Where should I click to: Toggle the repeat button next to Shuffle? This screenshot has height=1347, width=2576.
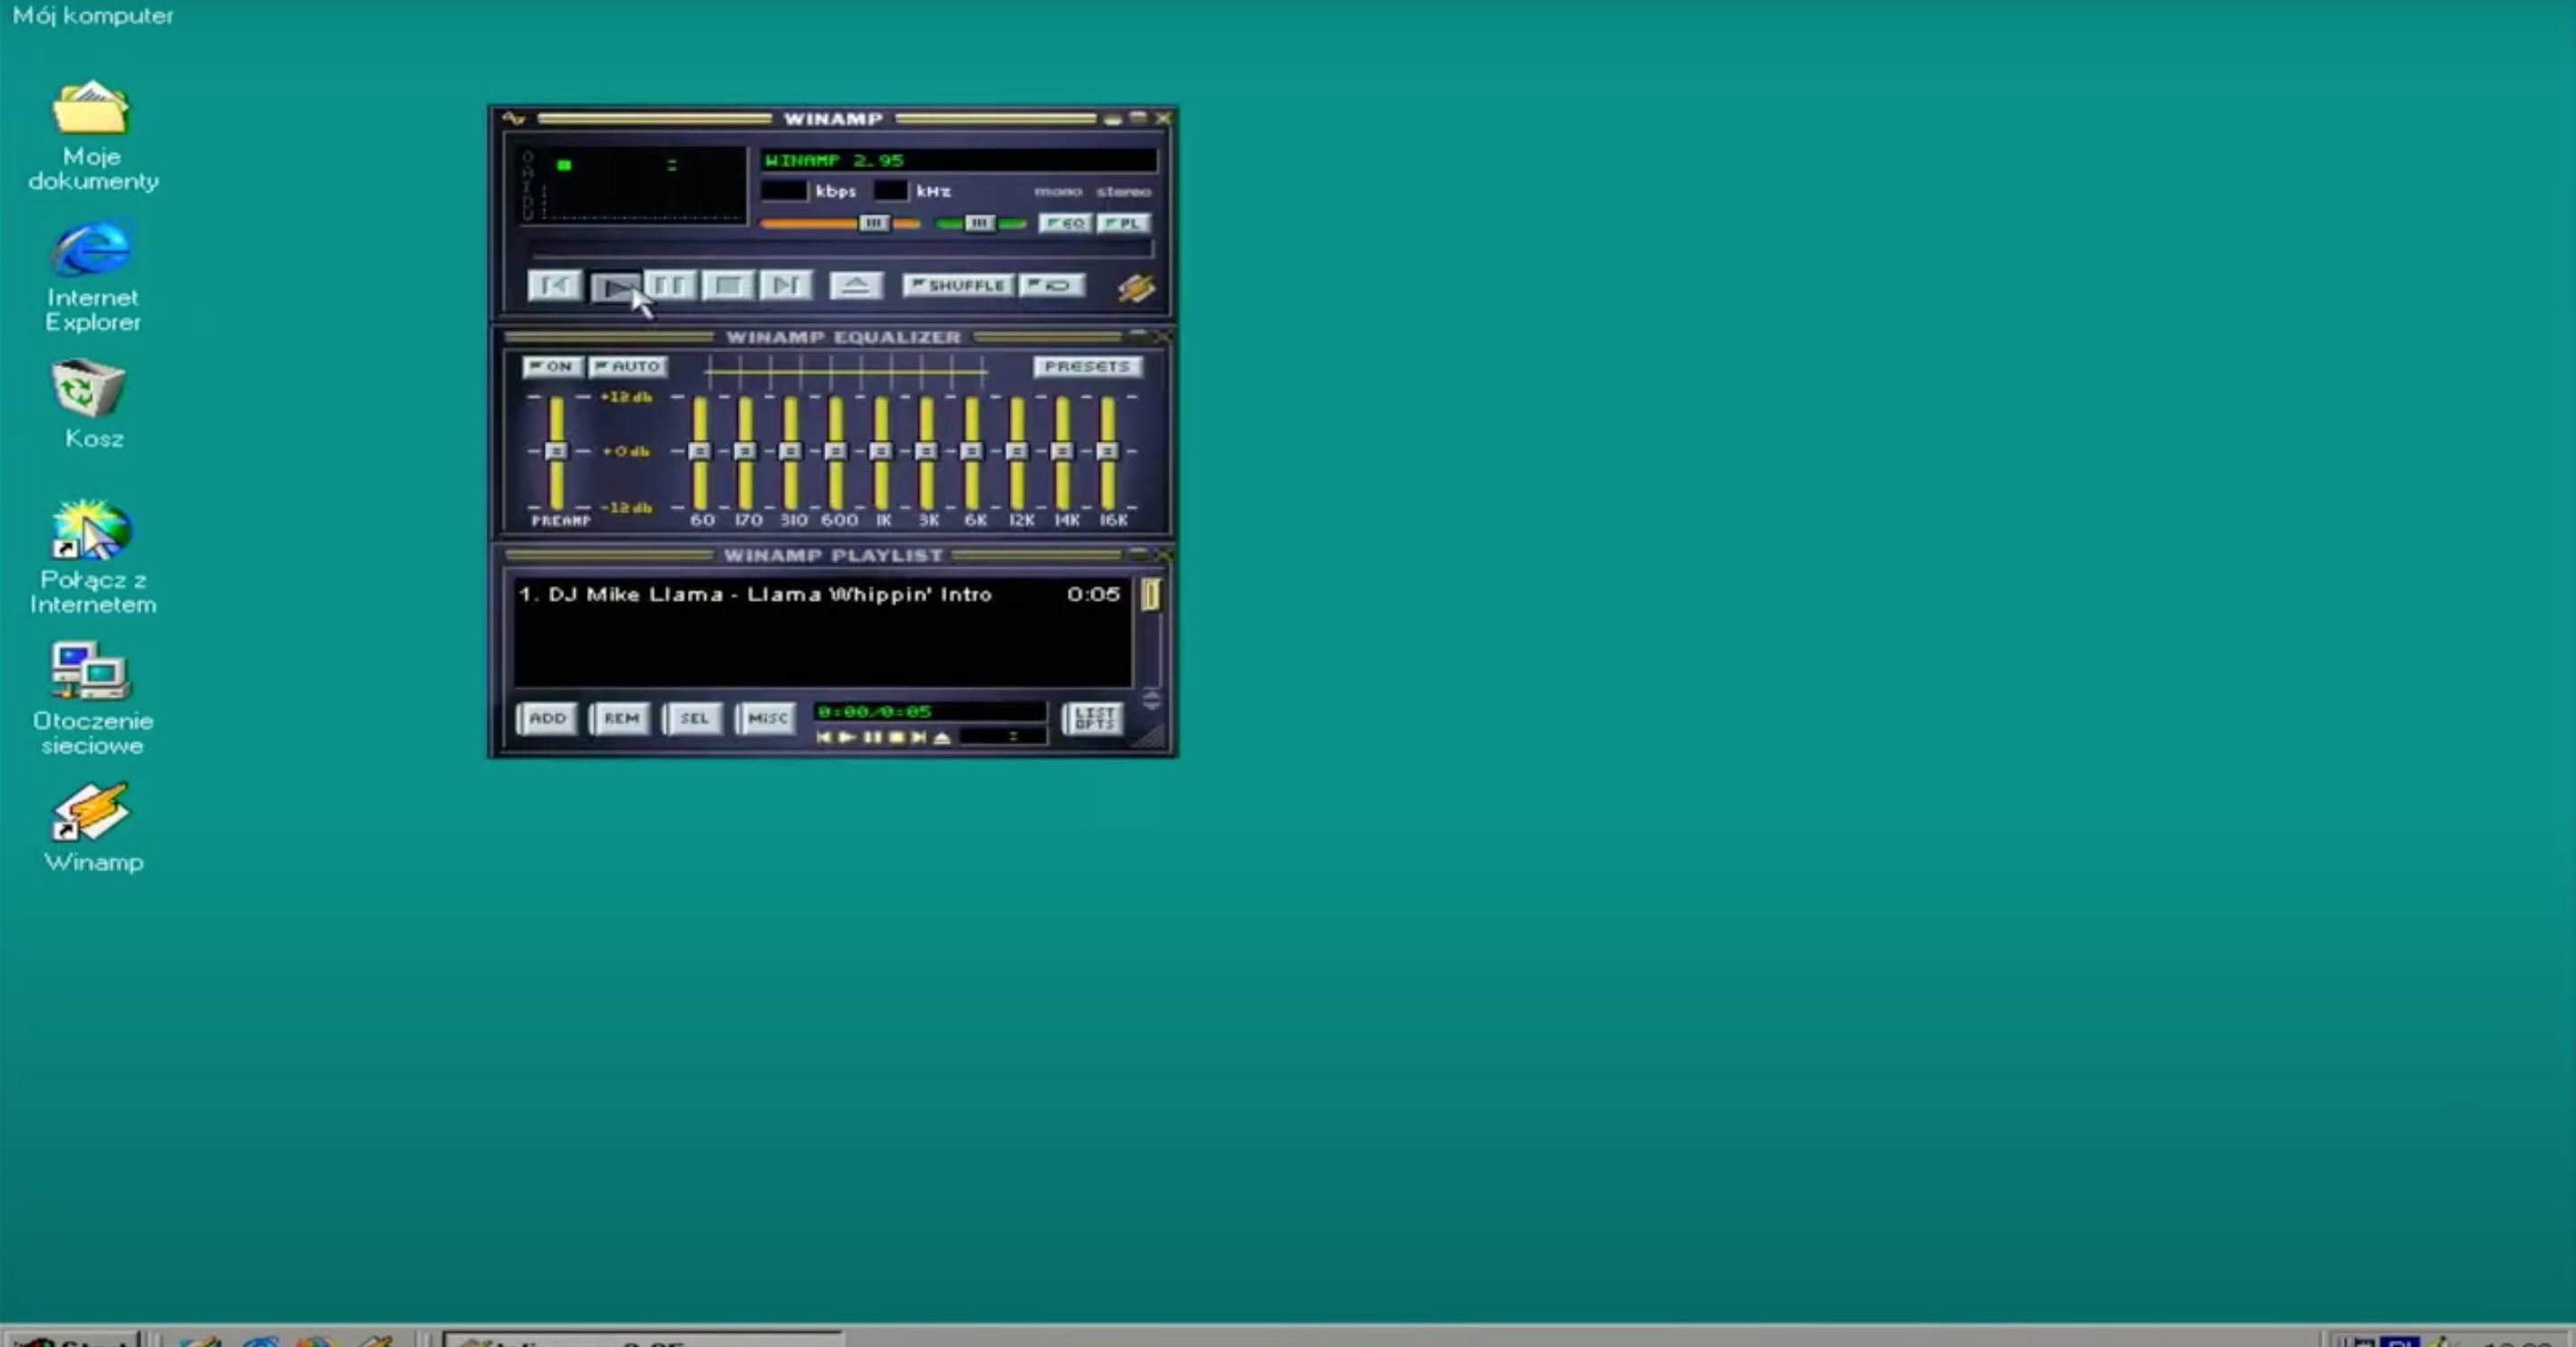pos(1052,286)
